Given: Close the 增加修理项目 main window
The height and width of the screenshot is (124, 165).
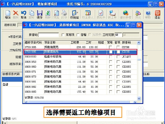Looking at the screenshot, I should pos(161,4).
